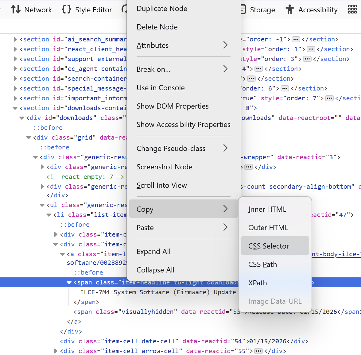Viewport: 361px width, 355px height.
Task: Open the Change Pseudo-class submenu
Action: [183, 149]
